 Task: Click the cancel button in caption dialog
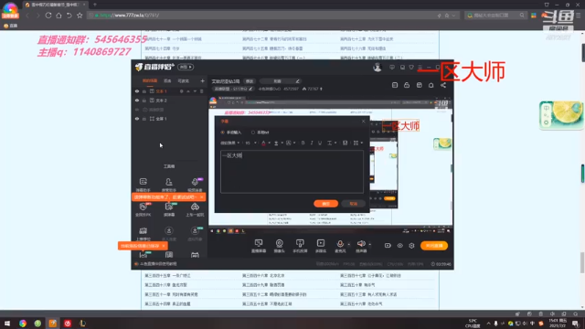coord(354,204)
